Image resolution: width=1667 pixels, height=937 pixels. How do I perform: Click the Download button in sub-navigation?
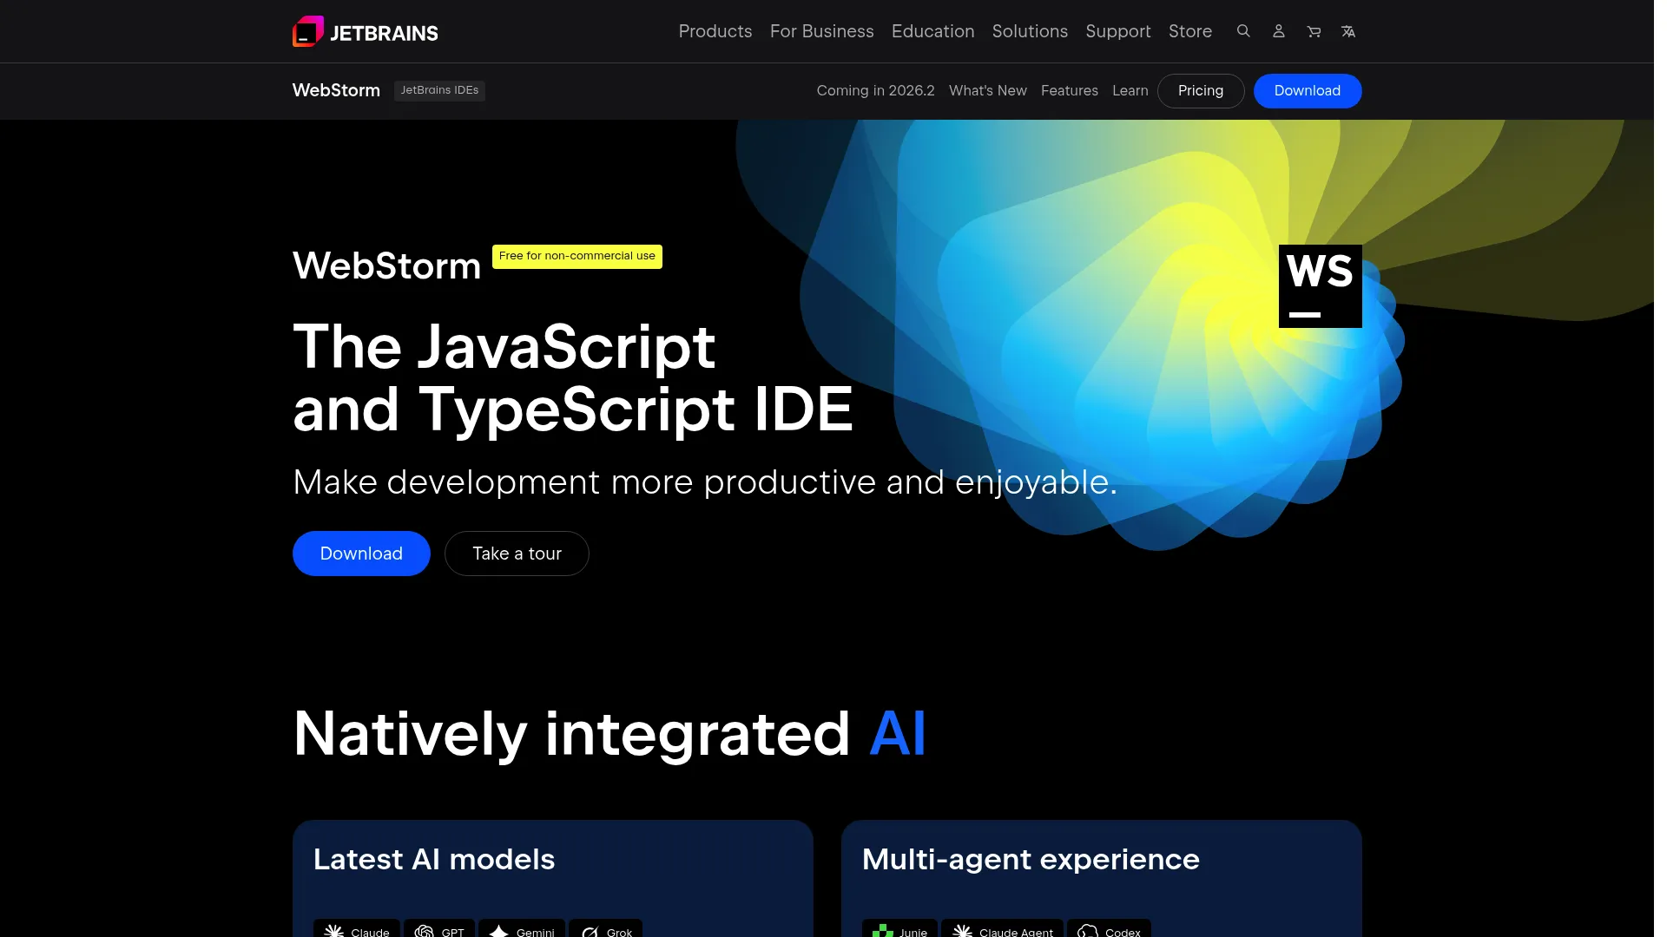coord(1308,91)
